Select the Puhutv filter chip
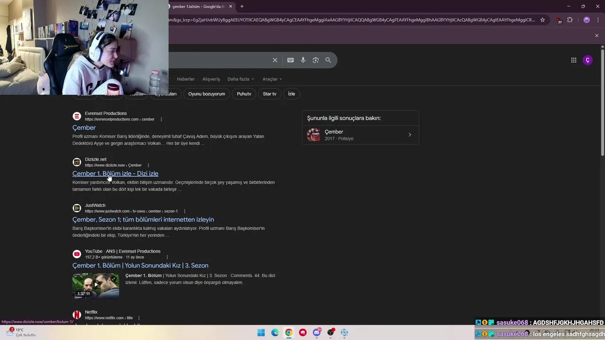Screen dimensions: 605x340 (x=244, y=93)
